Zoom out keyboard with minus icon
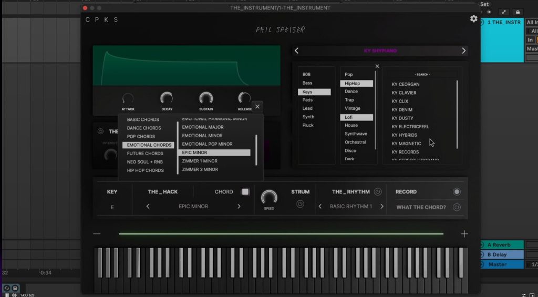The image size is (538, 297). pyautogui.click(x=97, y=234)
